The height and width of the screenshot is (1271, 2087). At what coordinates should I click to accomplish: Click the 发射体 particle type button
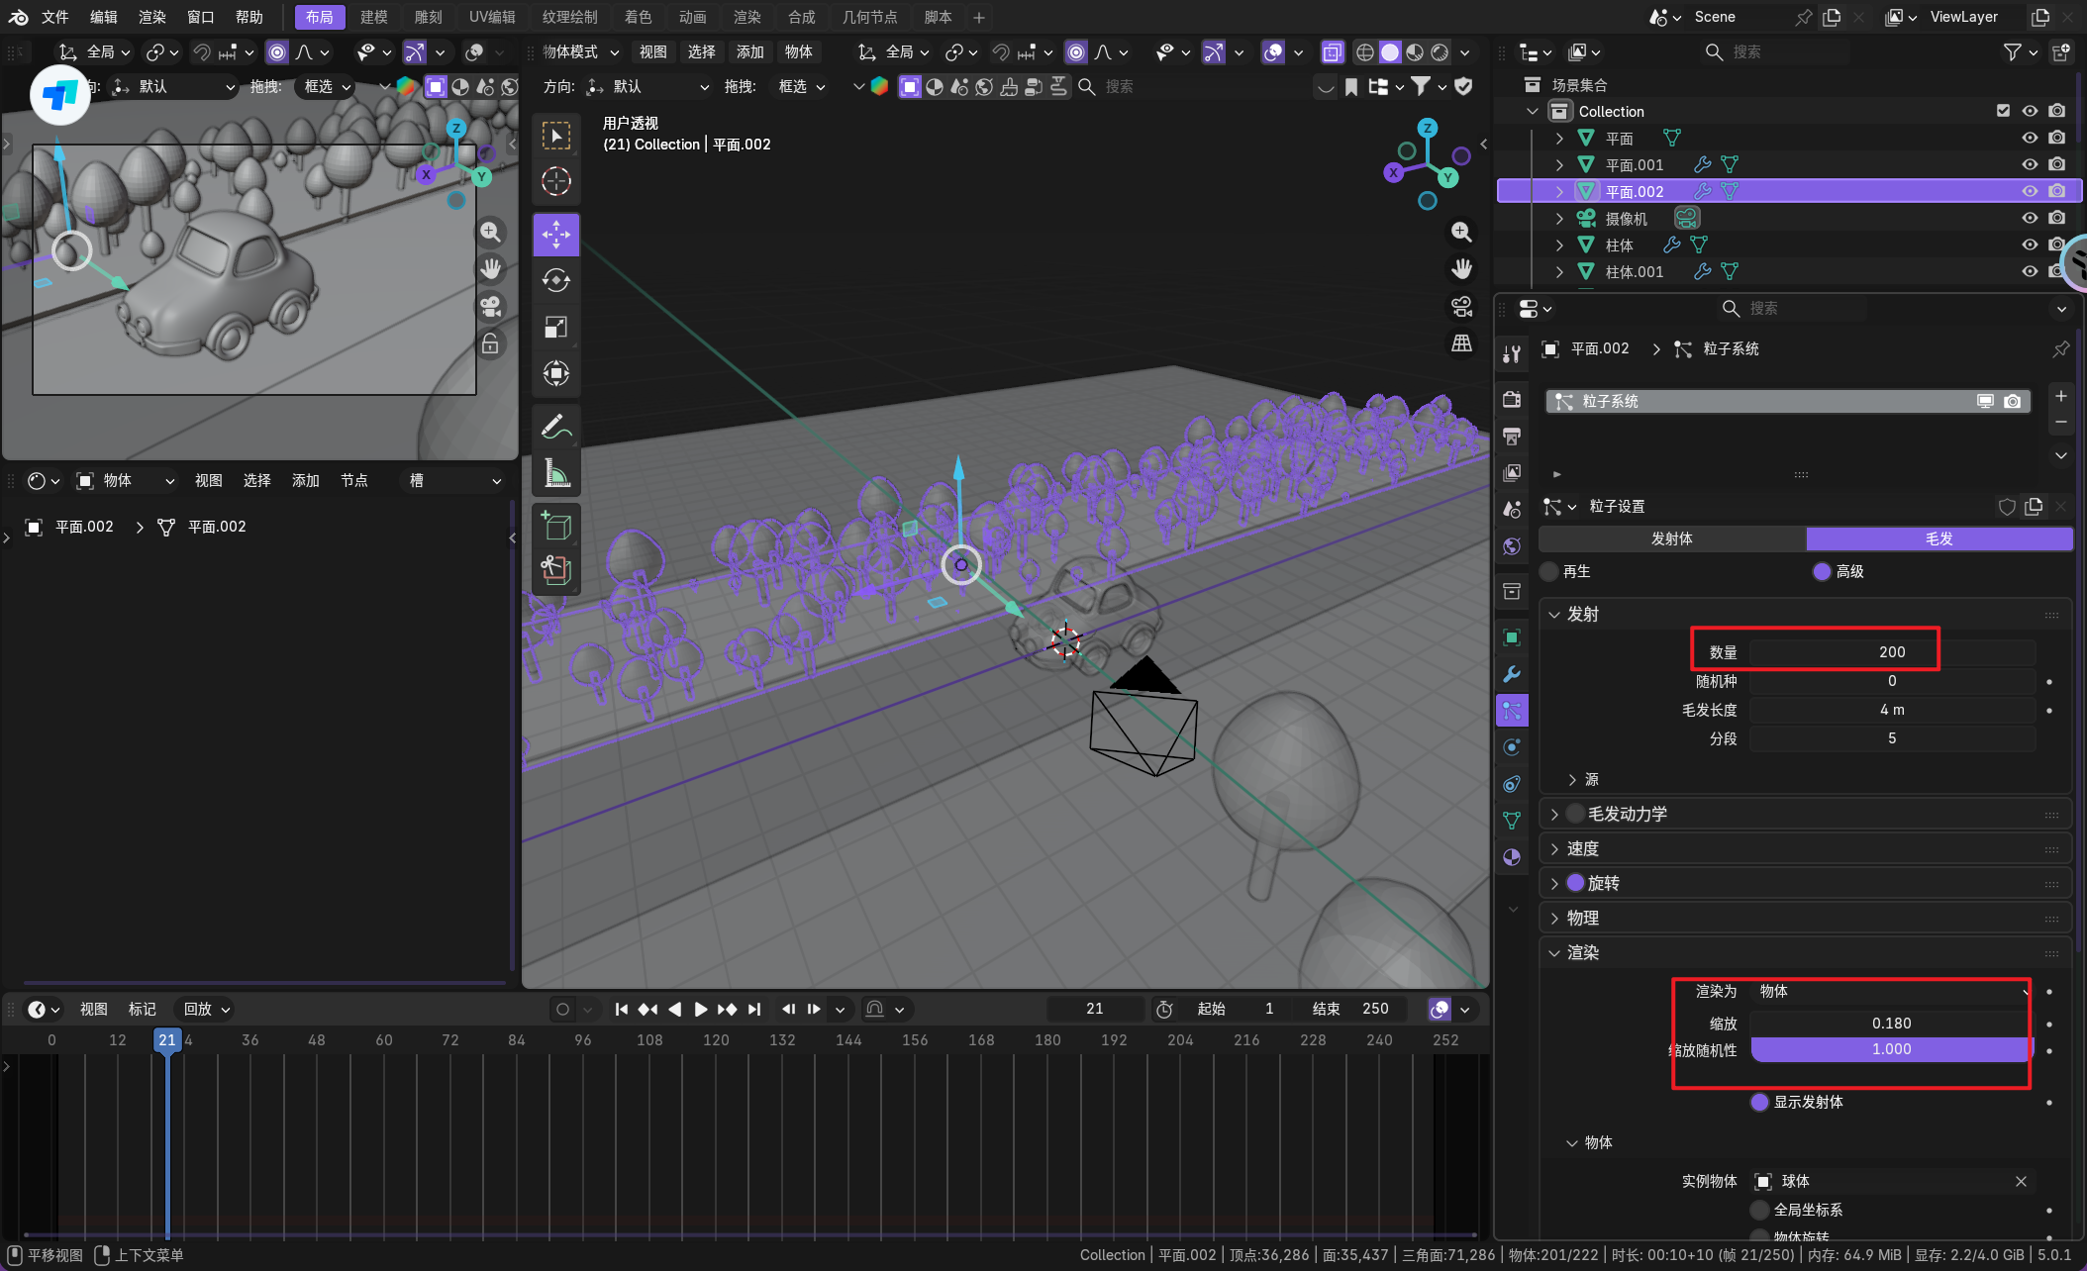[1671, 538]
